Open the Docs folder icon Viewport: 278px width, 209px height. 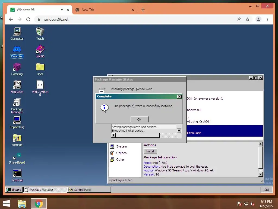(40, 69)
